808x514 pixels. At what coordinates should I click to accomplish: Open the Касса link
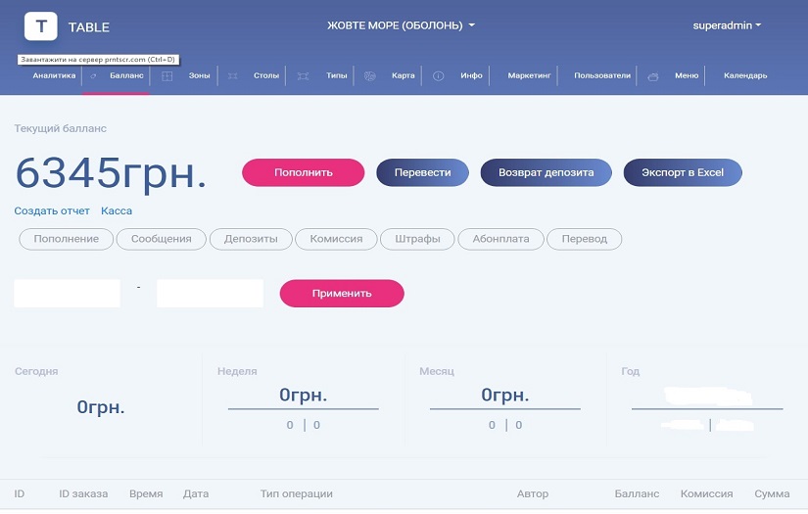117,210
